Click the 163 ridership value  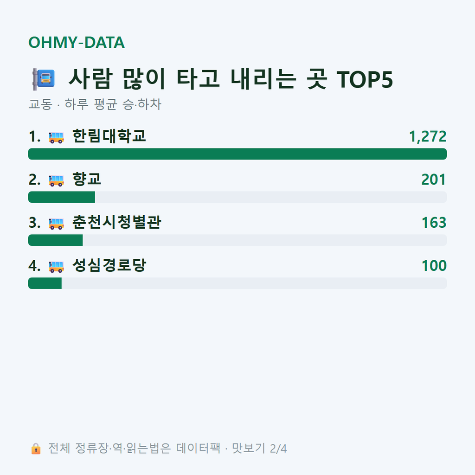pos(434,223)
